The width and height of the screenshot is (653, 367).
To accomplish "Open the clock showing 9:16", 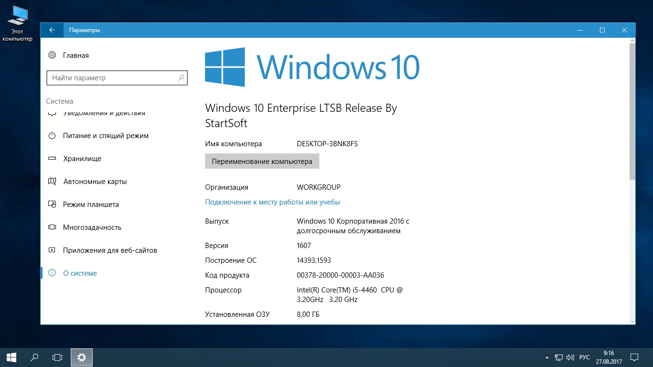I will coord(609,357).
